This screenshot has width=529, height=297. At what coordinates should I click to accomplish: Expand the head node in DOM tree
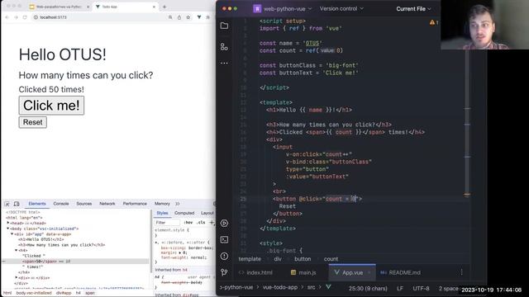8,223
